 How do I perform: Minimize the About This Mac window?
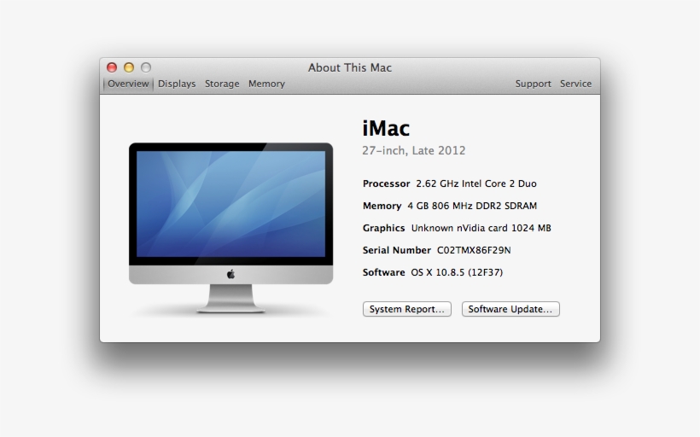[x=129, y=67]
